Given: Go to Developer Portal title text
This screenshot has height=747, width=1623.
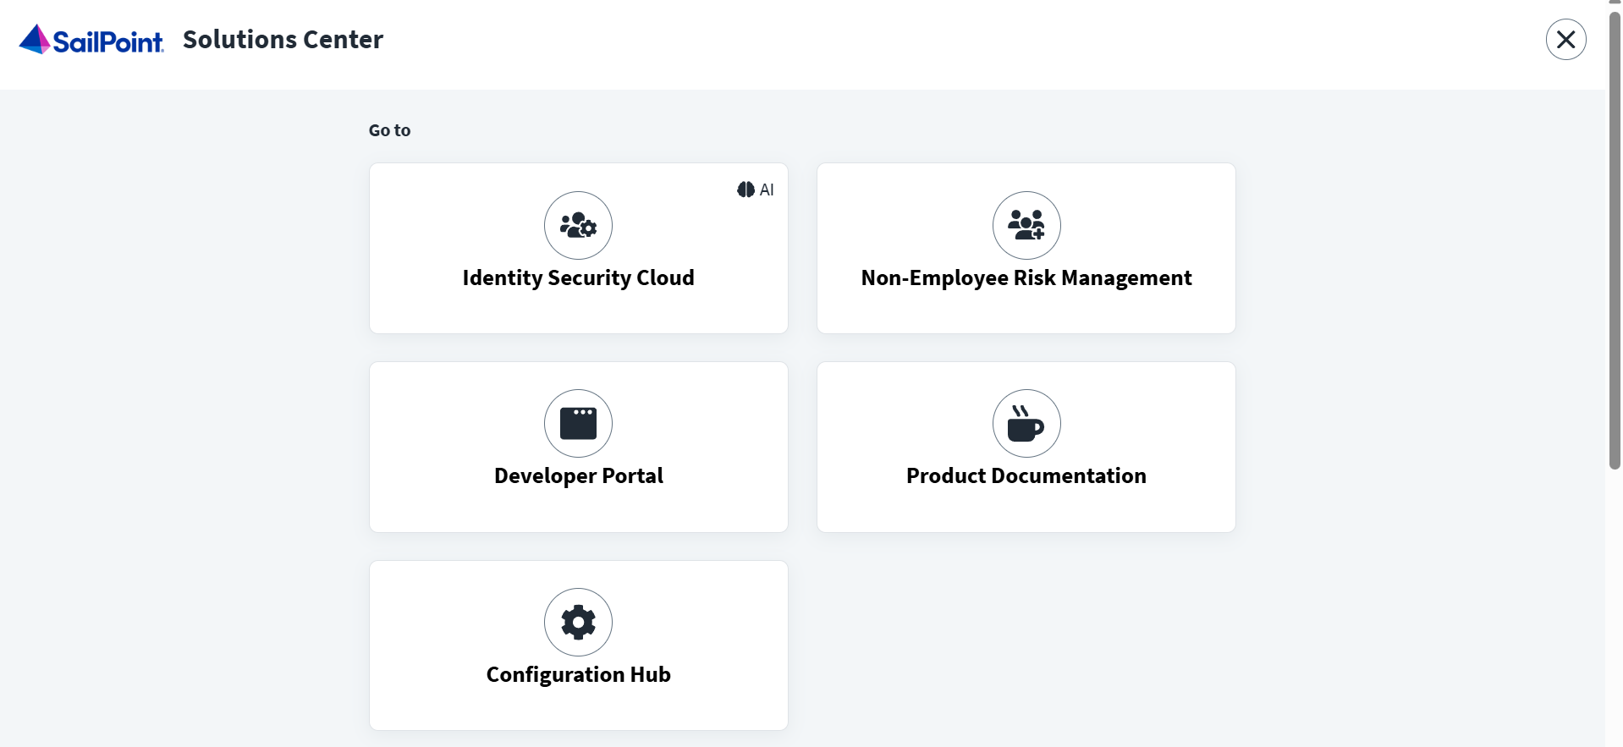Looking at the screenshot, I should pyautogui.click(x=578, y=476).
